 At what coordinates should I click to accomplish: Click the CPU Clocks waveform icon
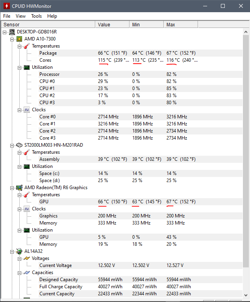(x=27, y=110)
